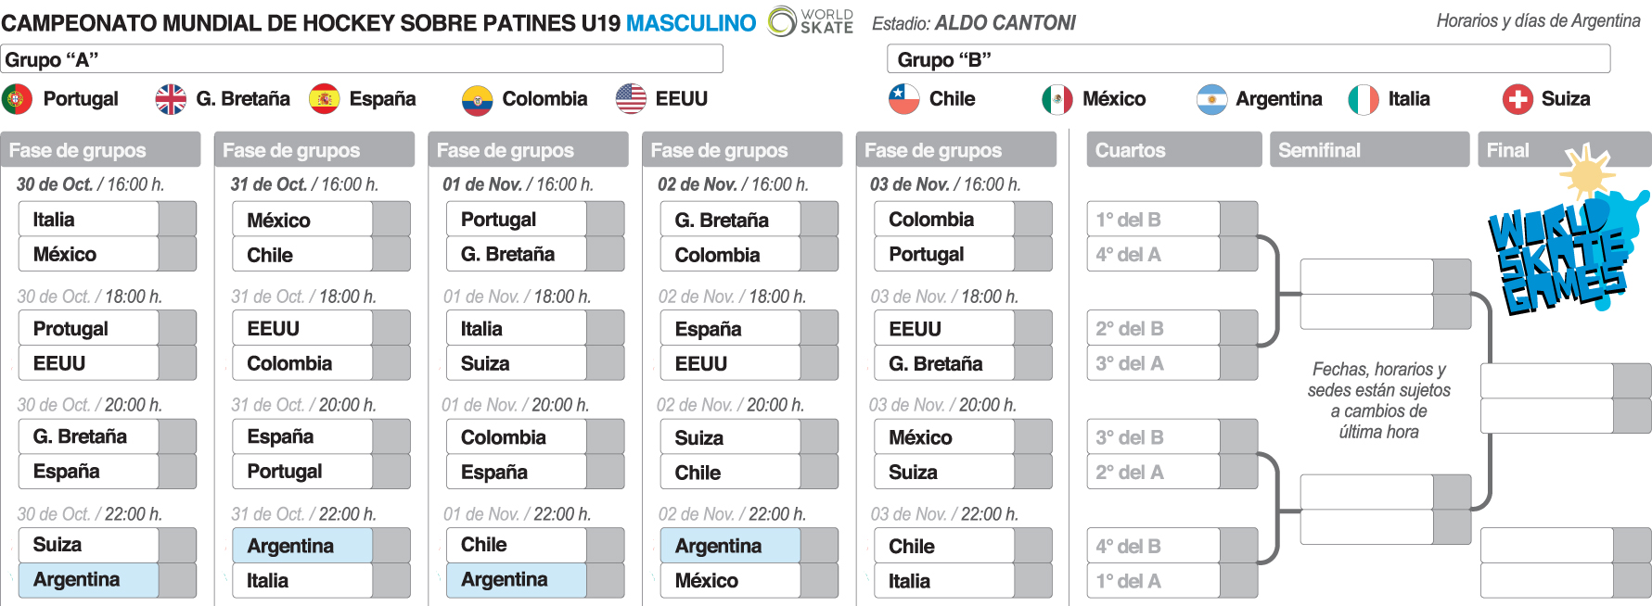Click the misspelled "Protugal" team cell
Screen dimensions: 1652x606
click(x=89, y=329)
